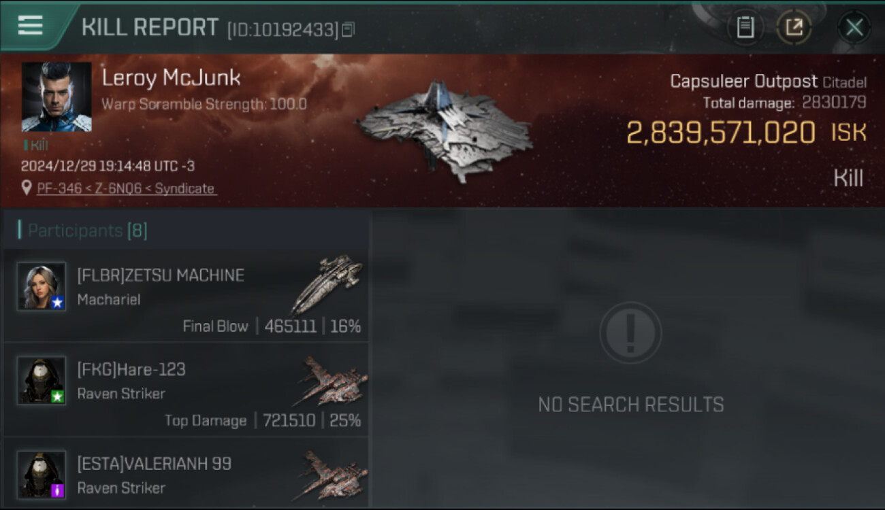Click the no search results exclamation icon
This screenshot has height=510, width=885.
[630, 333]
